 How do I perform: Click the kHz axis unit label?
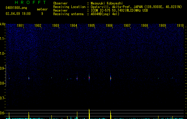coord(3,24)
